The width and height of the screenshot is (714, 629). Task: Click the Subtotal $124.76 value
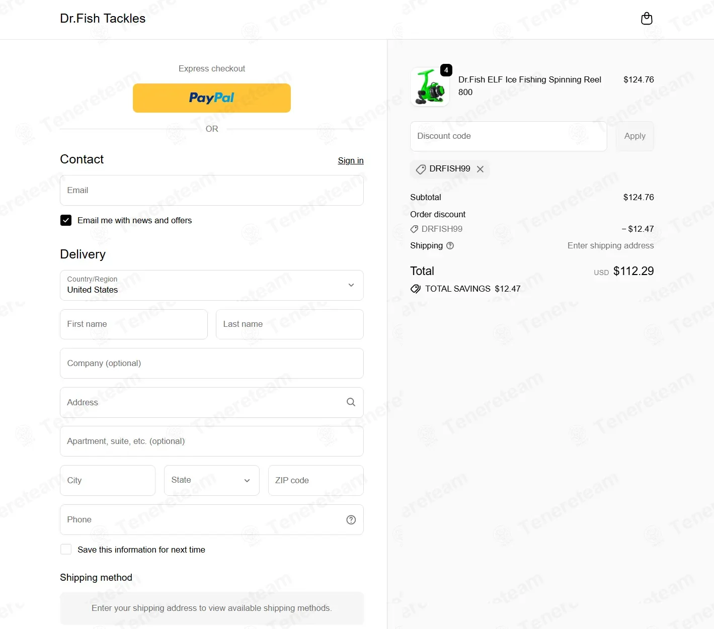pyautogui.click(x=639, y=197)
